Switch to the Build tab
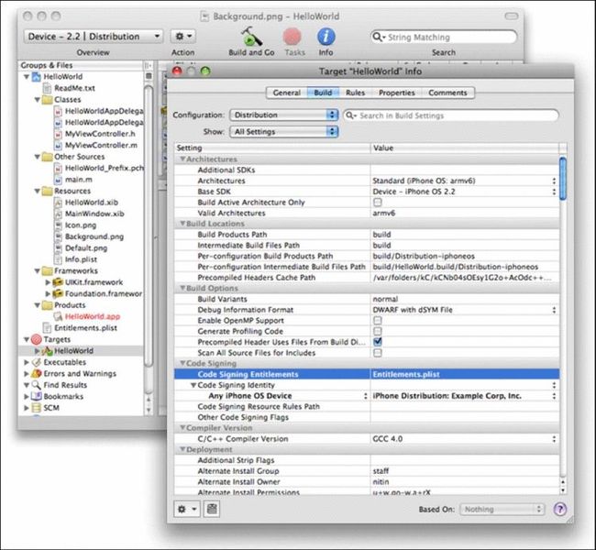Screen dimensions: 596x550 click(323, 93)
